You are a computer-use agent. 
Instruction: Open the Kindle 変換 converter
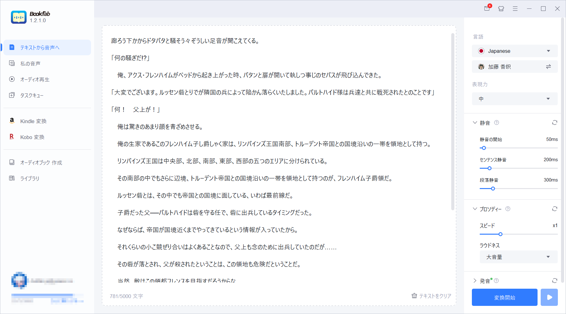33,121
